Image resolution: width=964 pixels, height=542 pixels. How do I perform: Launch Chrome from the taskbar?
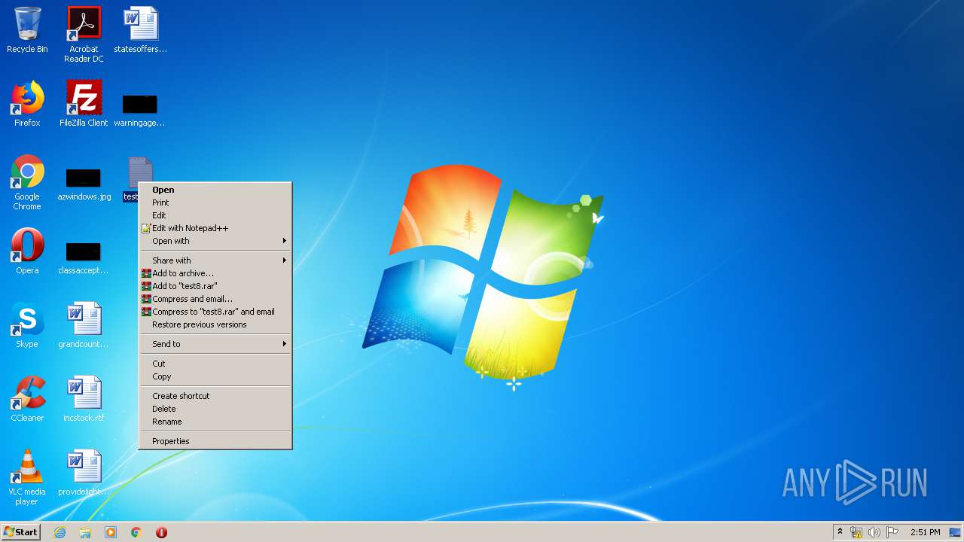[136, 532]
